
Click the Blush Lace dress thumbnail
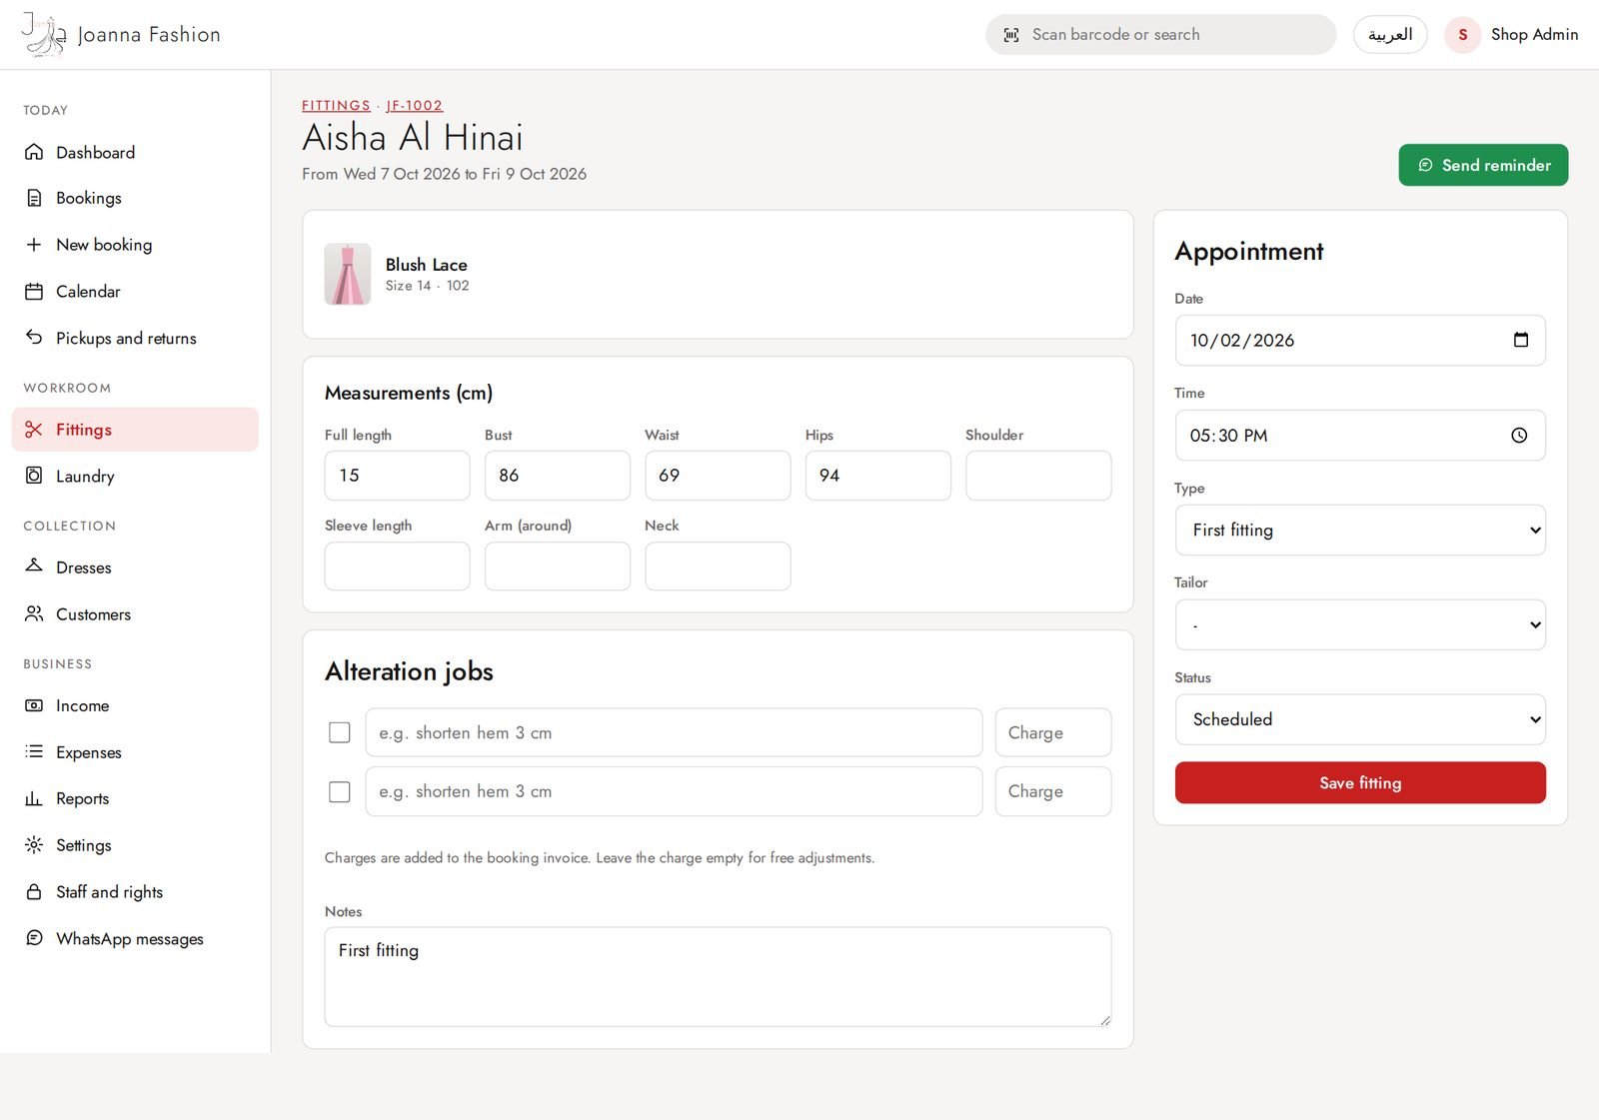(348, 274)
